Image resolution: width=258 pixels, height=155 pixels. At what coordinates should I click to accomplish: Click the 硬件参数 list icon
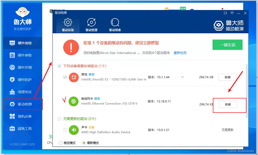(x=12, y=55)
